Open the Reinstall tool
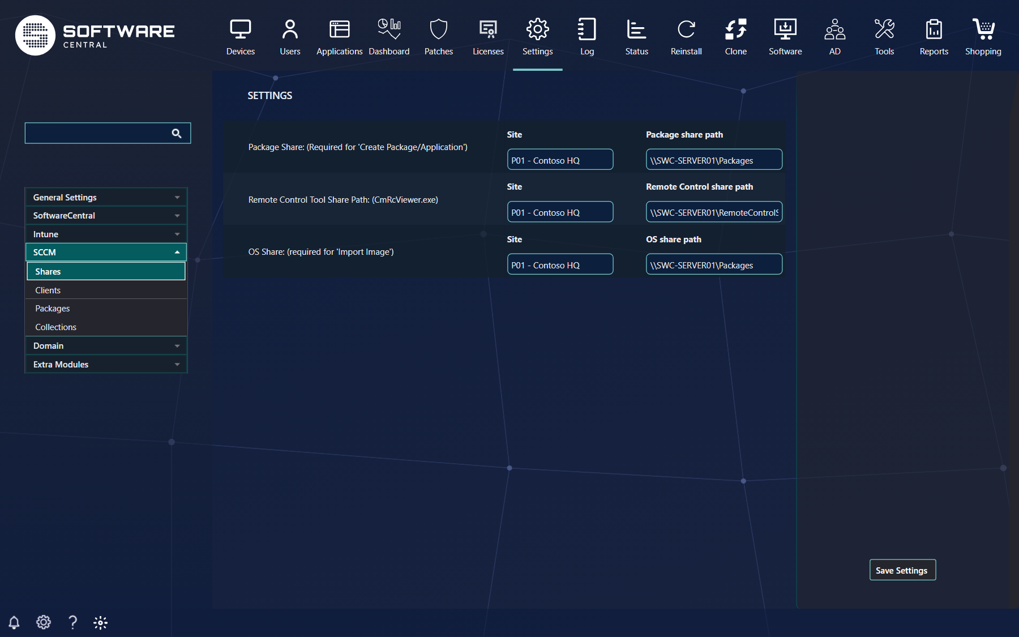This screenshot has width=1019, height=637. click(x=686, y=37)
